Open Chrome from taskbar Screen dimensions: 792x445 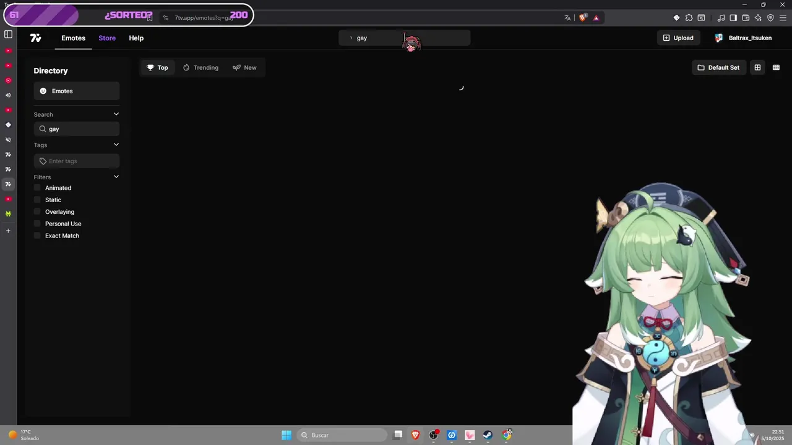(507, 435)
